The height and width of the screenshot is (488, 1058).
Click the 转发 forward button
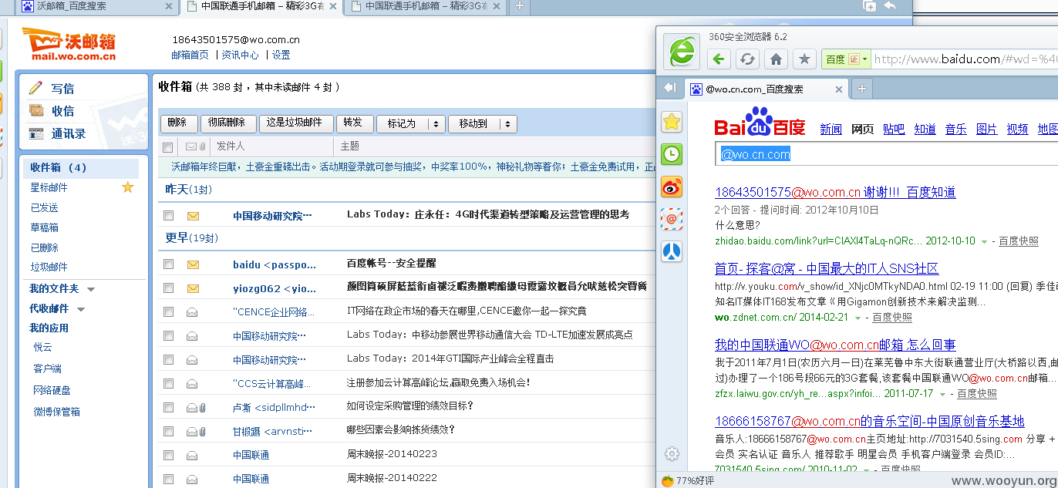354,123
